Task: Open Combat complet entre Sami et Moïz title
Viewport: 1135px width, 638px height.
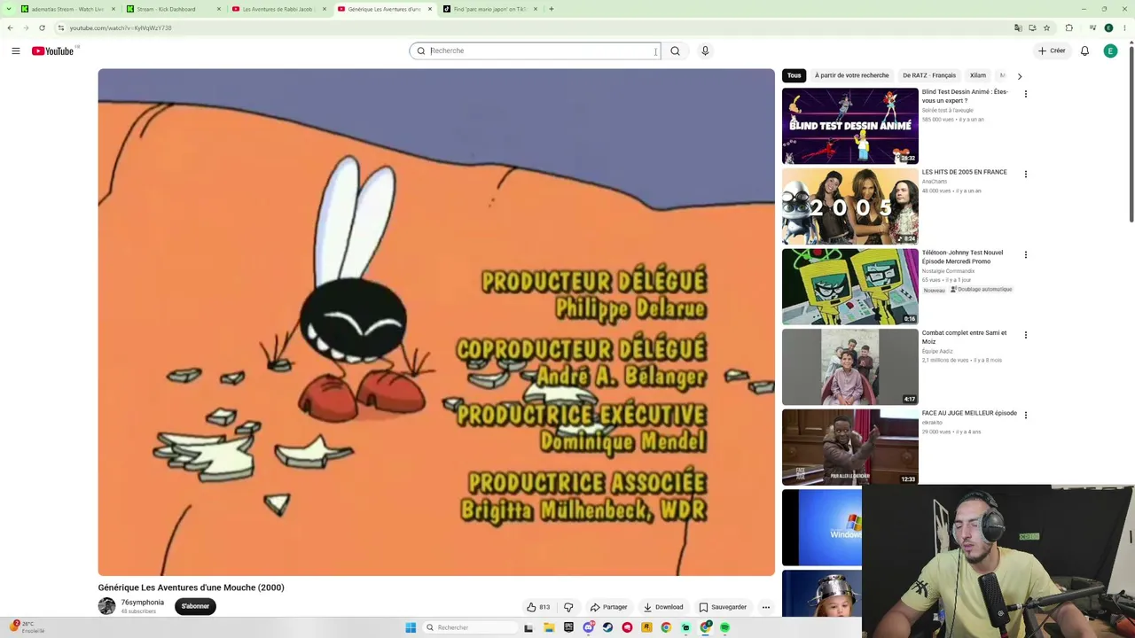Action: [964, 337]
